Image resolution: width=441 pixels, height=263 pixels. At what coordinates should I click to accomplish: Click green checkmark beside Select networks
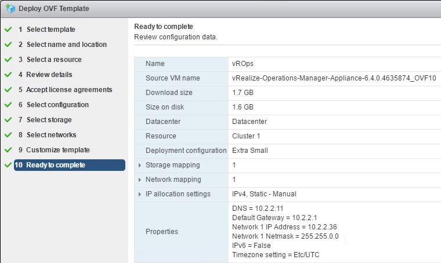(x=8, y=135)
